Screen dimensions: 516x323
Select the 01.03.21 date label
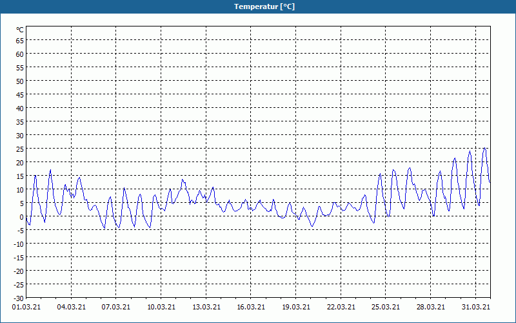tap(26, 307)
